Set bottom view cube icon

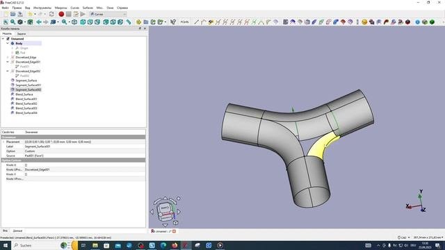click(113, 22)
